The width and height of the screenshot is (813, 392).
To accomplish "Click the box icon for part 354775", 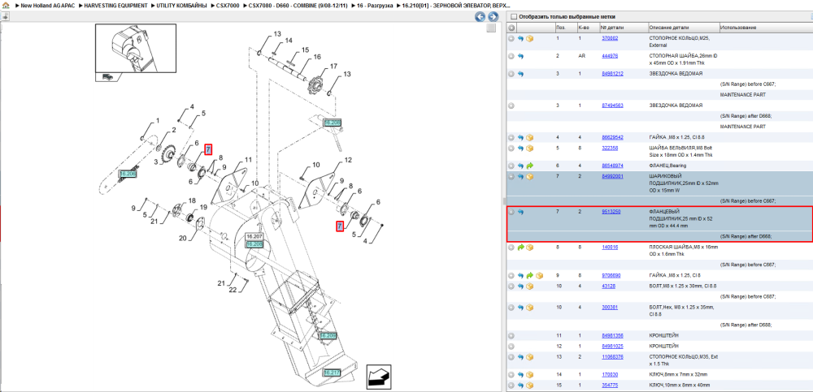I will click(530, 386).
